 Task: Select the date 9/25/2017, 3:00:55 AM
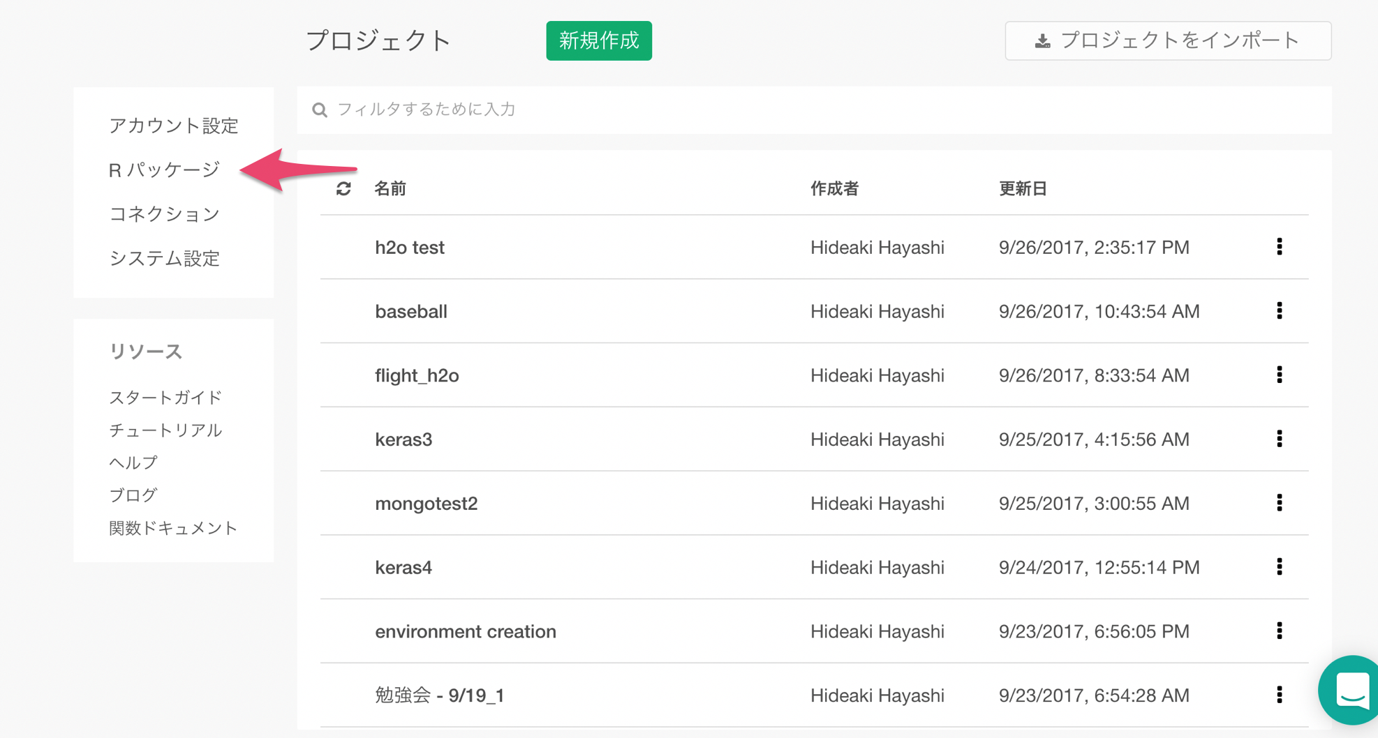point(1094,504)
